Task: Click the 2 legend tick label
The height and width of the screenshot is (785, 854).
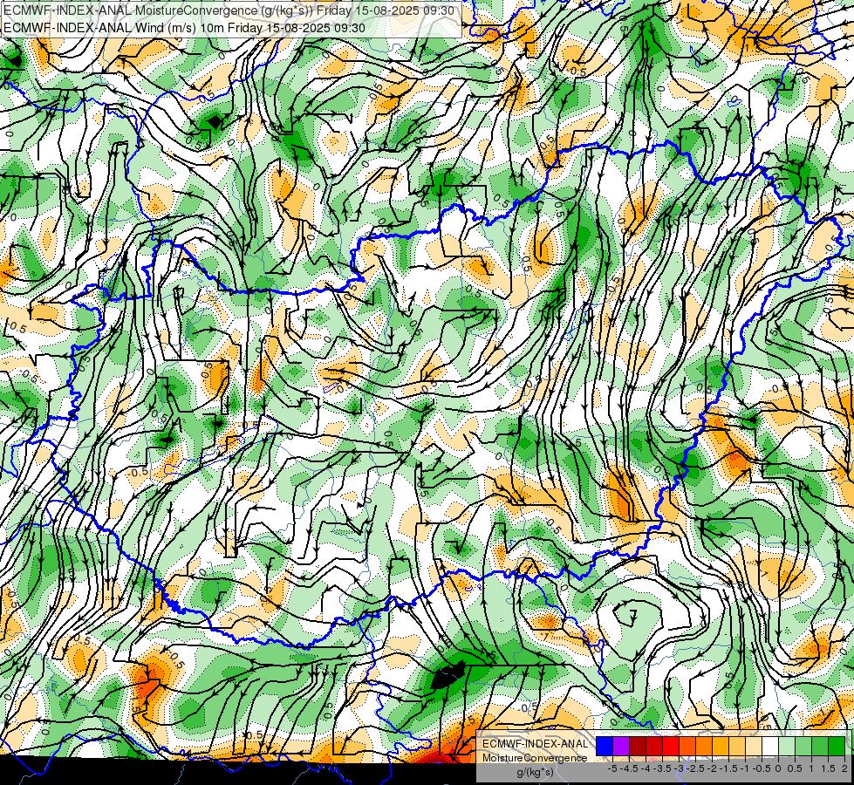Action: pos(844,768)
